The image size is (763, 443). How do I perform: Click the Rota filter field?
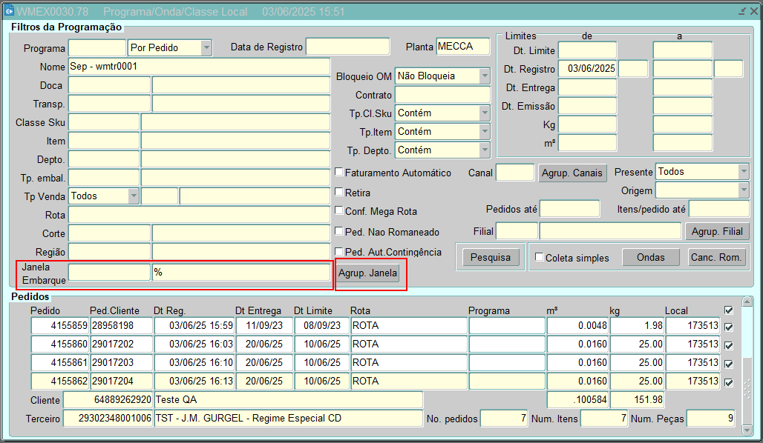point(200,215)
